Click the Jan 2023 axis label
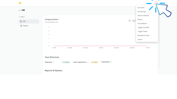This screenshot has width=177, height=99. tap(101, 48)
